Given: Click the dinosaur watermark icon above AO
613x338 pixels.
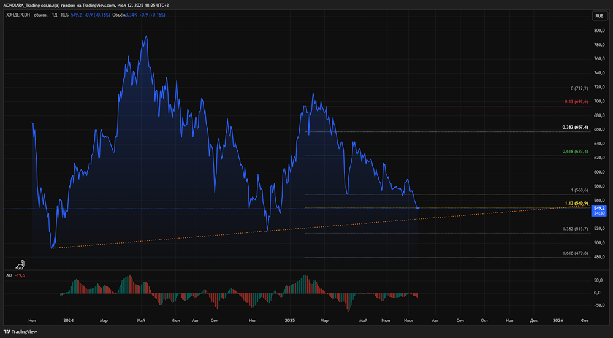Looking at the screenshot, I should tap(21, 264).
